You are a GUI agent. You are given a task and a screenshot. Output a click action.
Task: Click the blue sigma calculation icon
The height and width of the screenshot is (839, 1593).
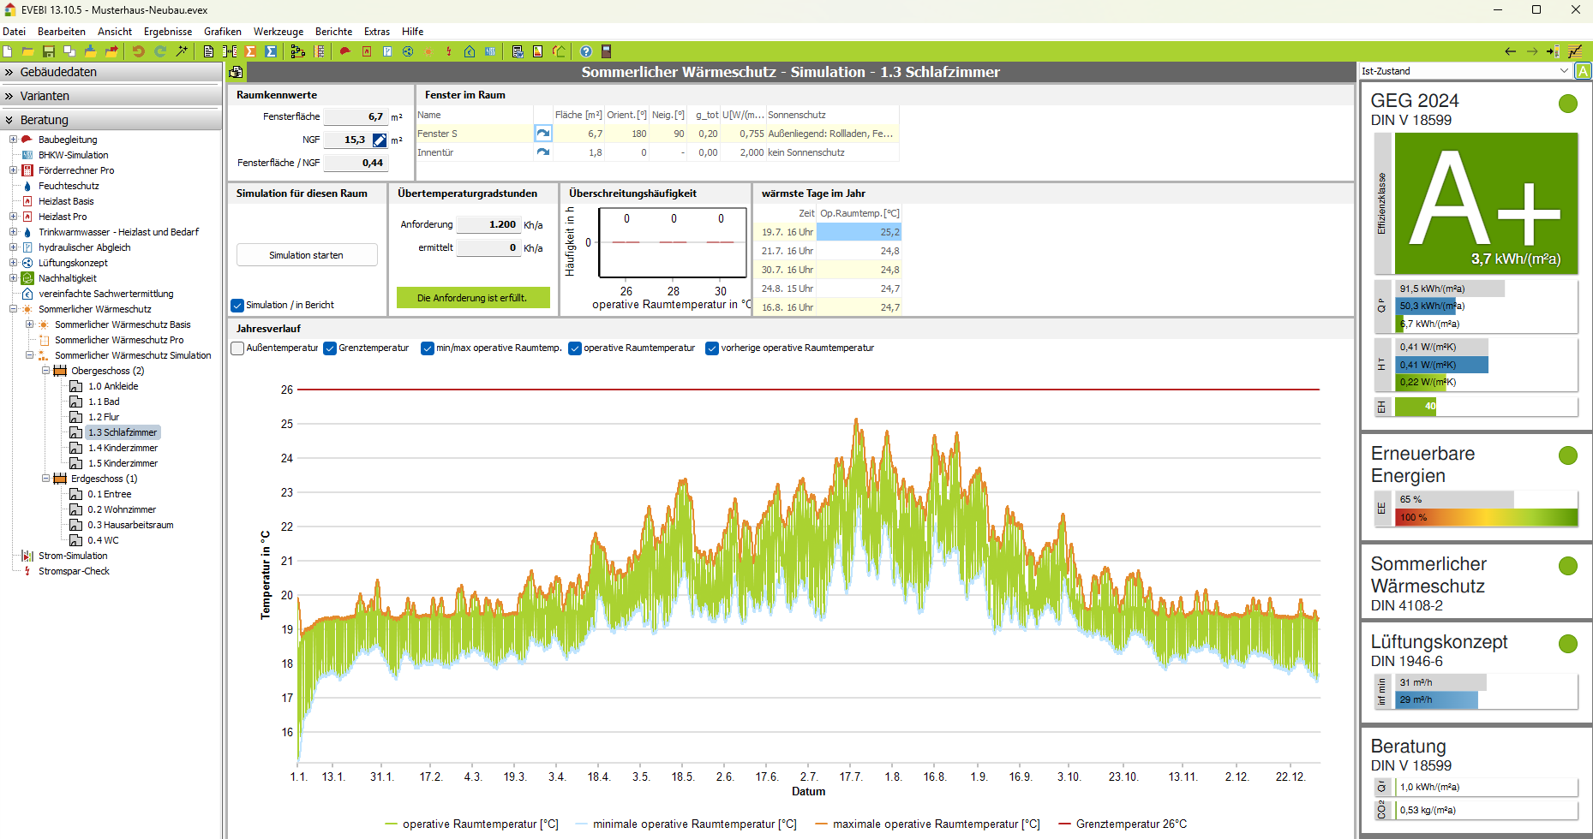[271, 51]
